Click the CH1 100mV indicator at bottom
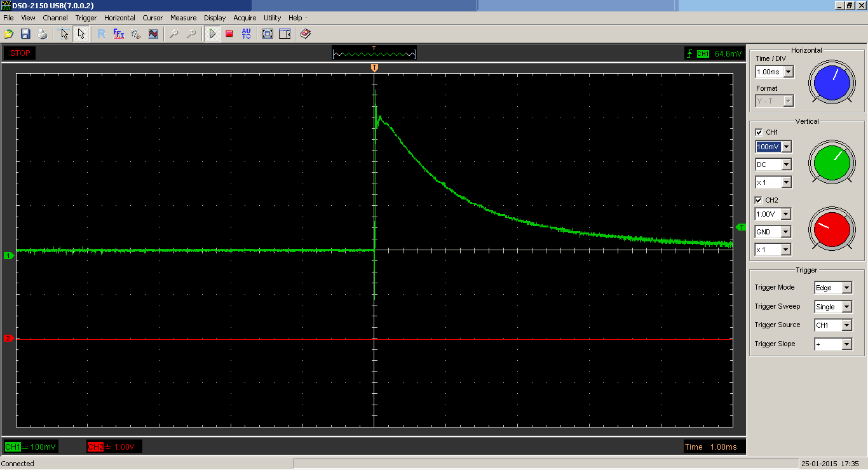Screen dimensions: 868x470 31,447
